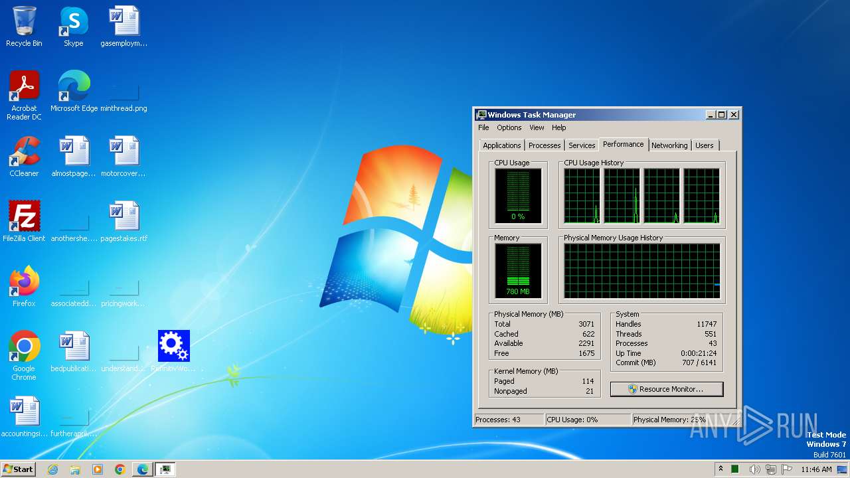850x478 pixels.
Task: Click the status bar CPU Usage: 0% text
Action: coord(572,420)
